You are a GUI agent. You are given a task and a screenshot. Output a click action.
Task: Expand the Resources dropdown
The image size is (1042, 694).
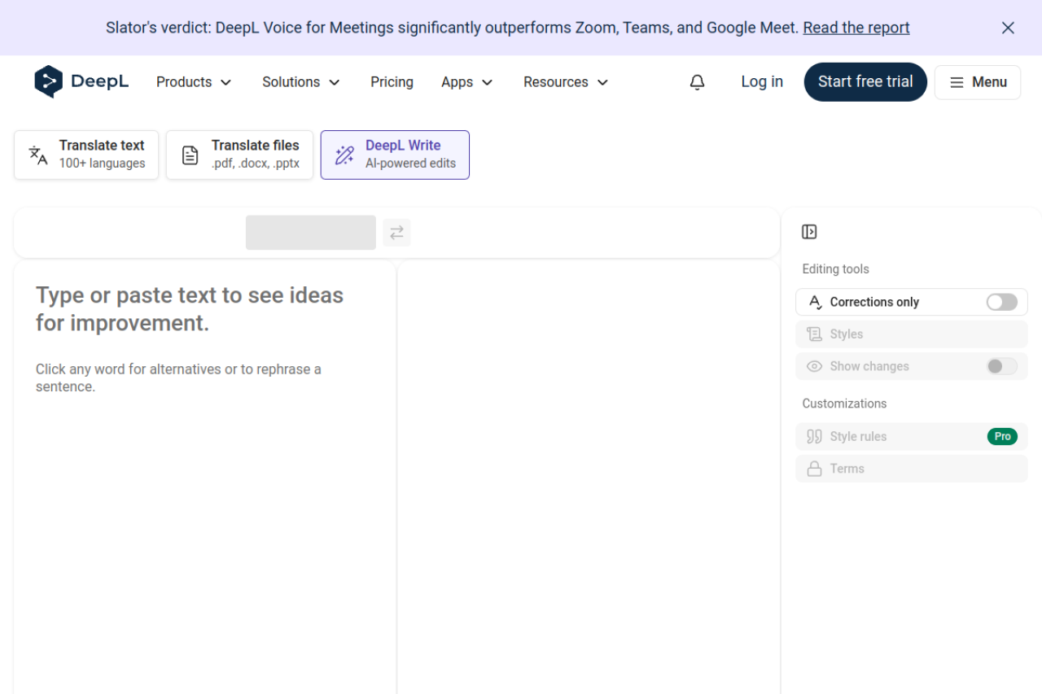coord(566,82)
